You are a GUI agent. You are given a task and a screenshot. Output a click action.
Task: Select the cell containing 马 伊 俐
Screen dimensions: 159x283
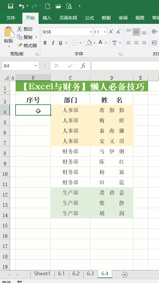tap(112, 151)
